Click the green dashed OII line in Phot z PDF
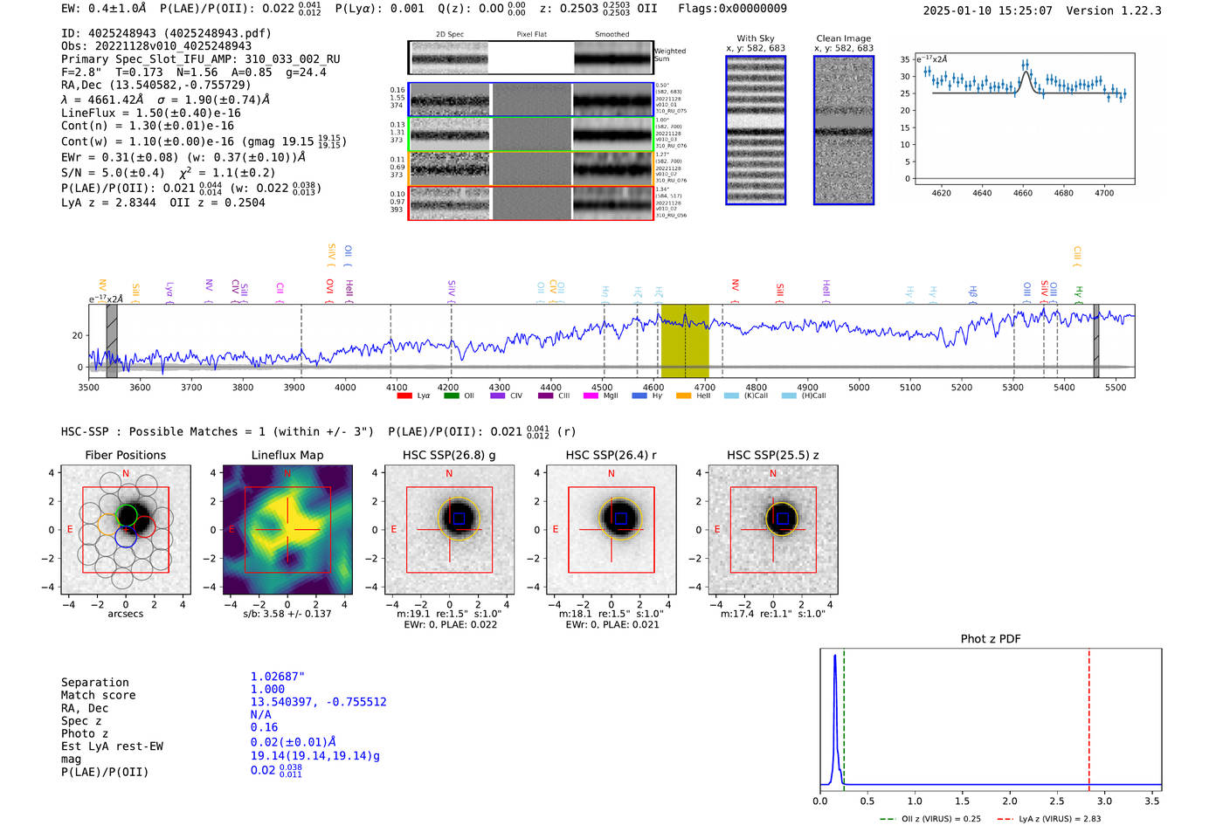The width and height of the screenshot is (1223, 832). coord(844,716)
